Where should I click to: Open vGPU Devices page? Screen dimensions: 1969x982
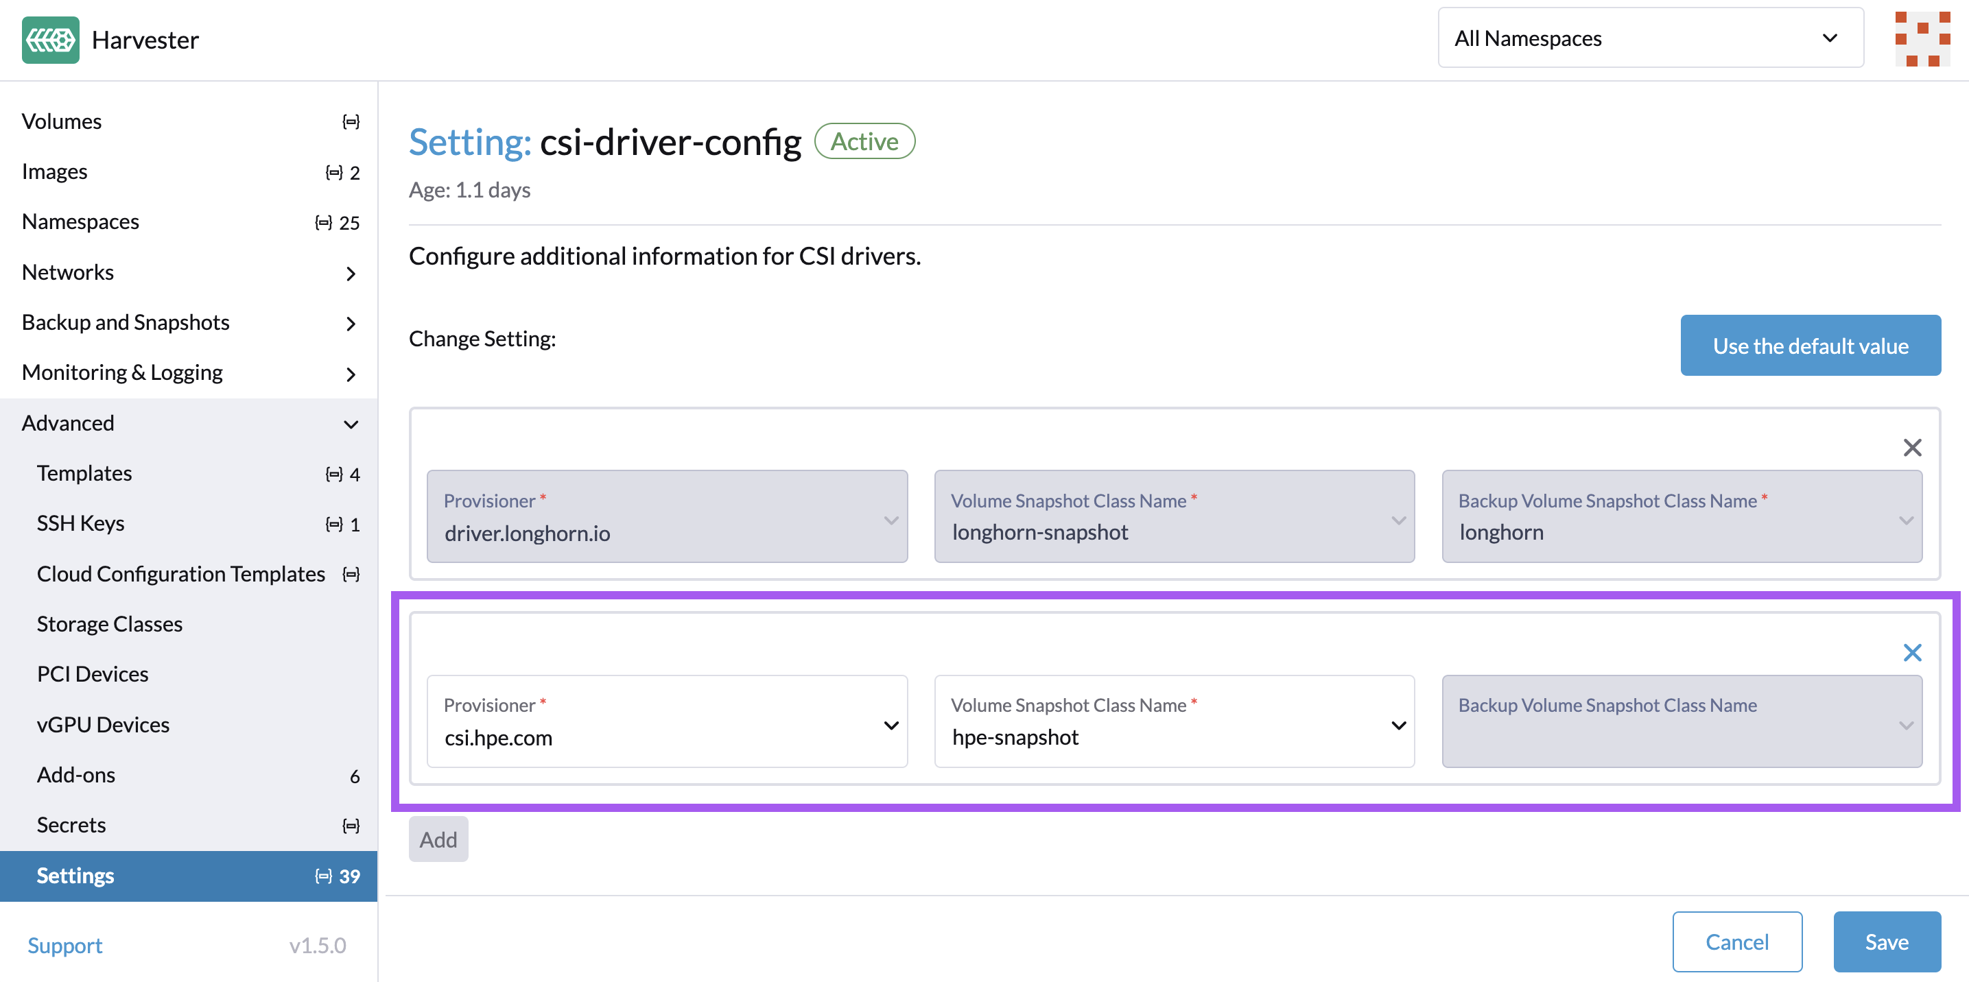[189, 724]
